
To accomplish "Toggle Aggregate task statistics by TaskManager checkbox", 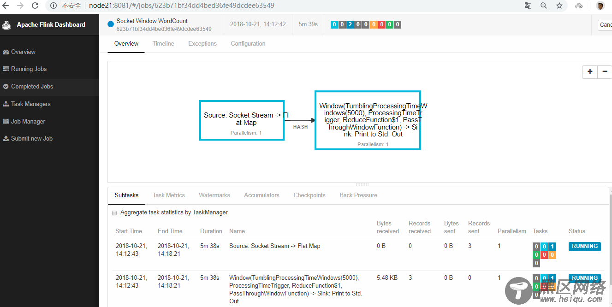I will point(115,213).
